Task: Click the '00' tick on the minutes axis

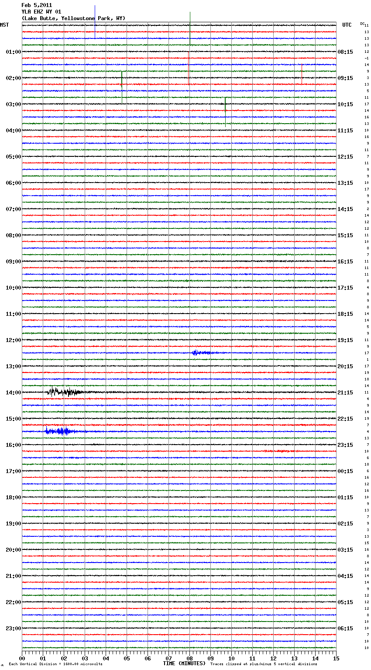Action: click(x=22, y=658)
